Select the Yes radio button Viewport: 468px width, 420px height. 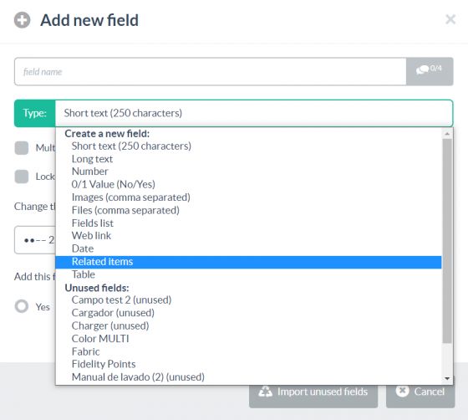point(22,306)
